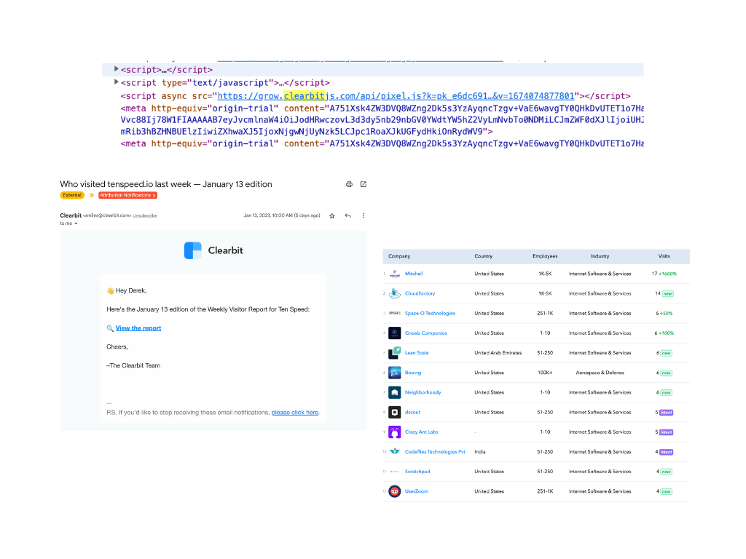Click the Codeflies Technologies logo
Screen dimensions: 746x559
tap(394, 451)
